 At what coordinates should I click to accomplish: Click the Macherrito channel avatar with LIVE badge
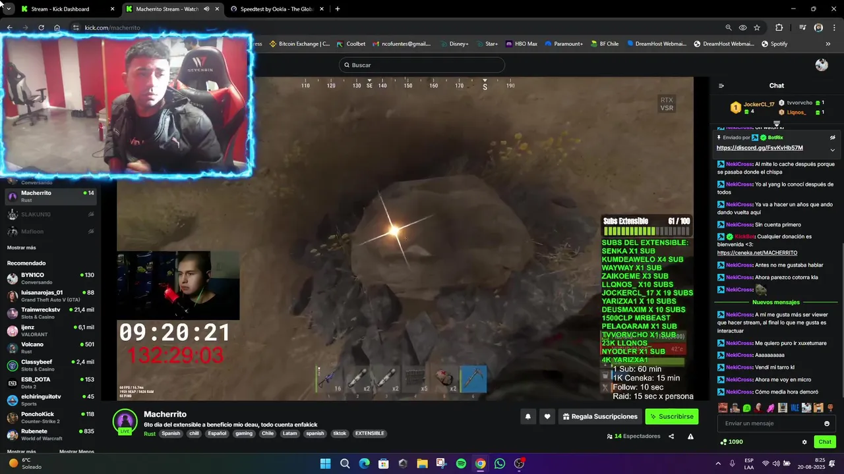point(125,421)
